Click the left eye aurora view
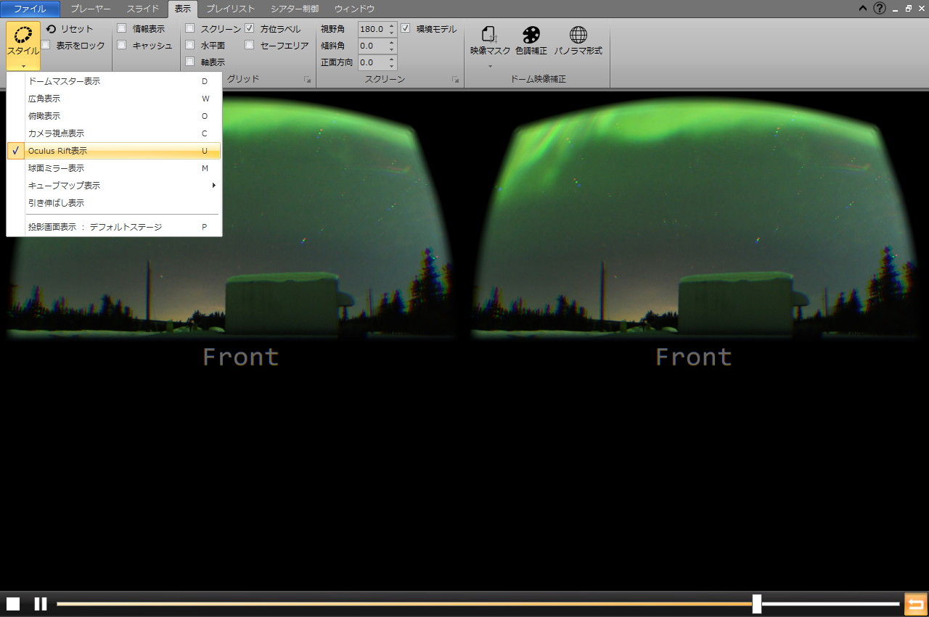The height and width of the screenshot is (617, 929). [231, 218]
